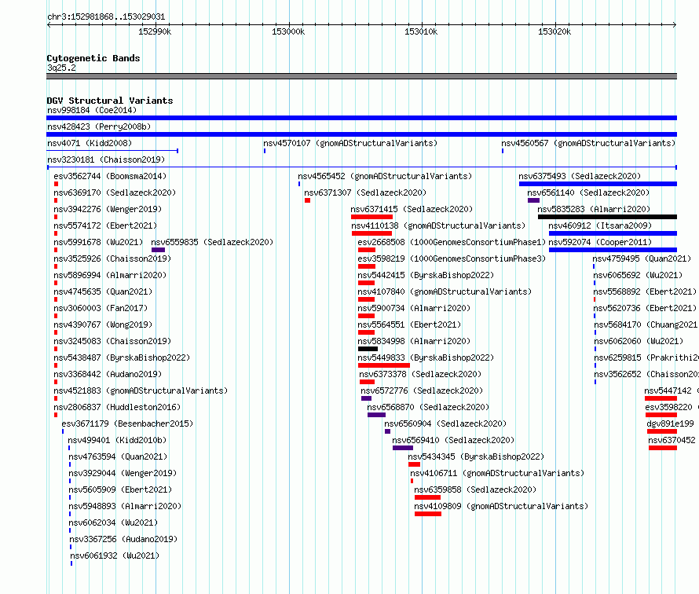Open nsv4560567 gnomAD structural variant label
This screenshot has height=594, width=699.
tap(588, 143)
